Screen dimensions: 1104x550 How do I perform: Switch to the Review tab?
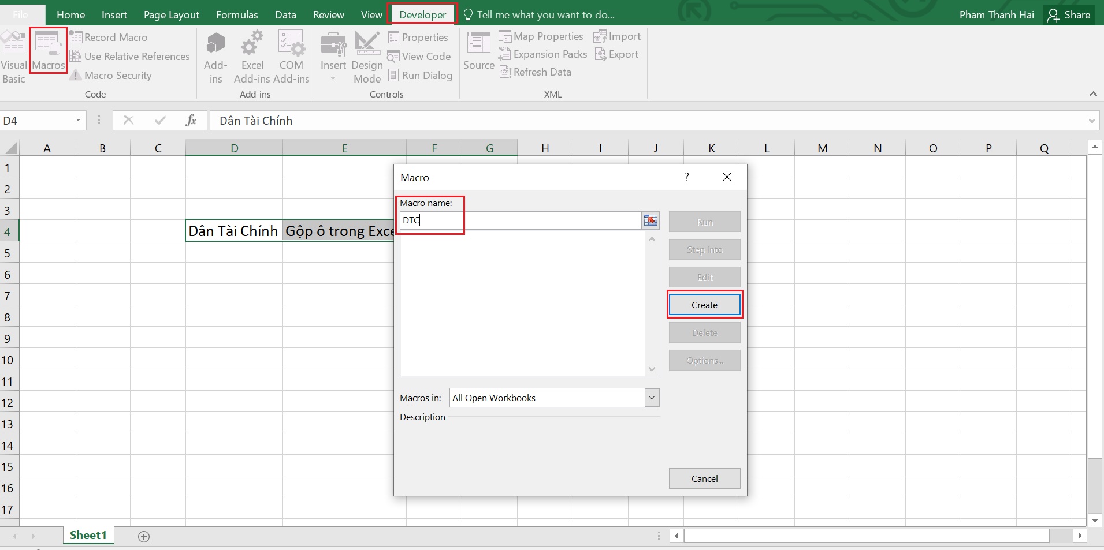[329, 15]
